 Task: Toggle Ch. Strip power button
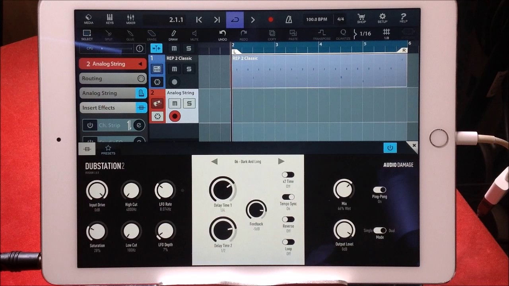pos(90,125)
